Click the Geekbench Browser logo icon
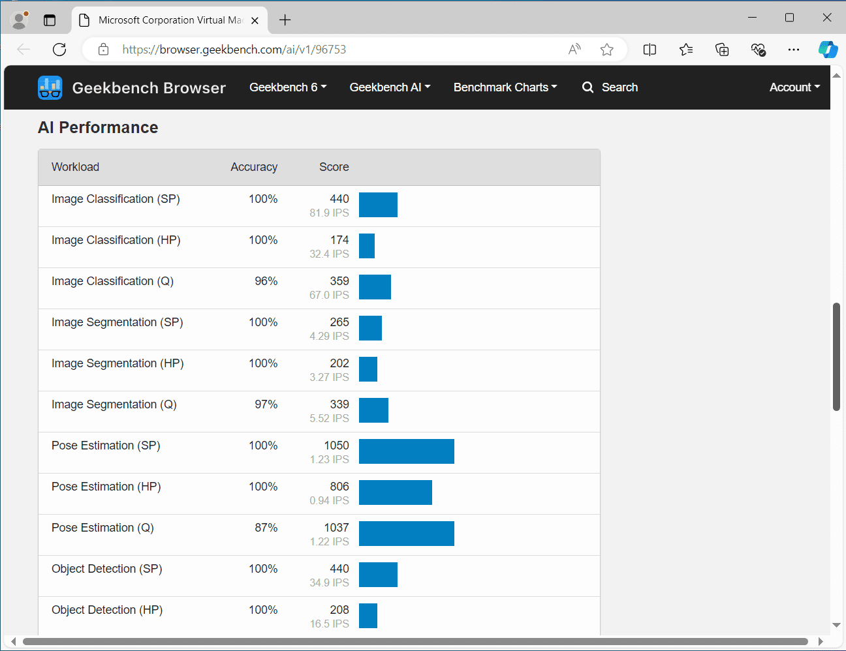Viewport: 846px width, 651px height. (x=50, y=87)
